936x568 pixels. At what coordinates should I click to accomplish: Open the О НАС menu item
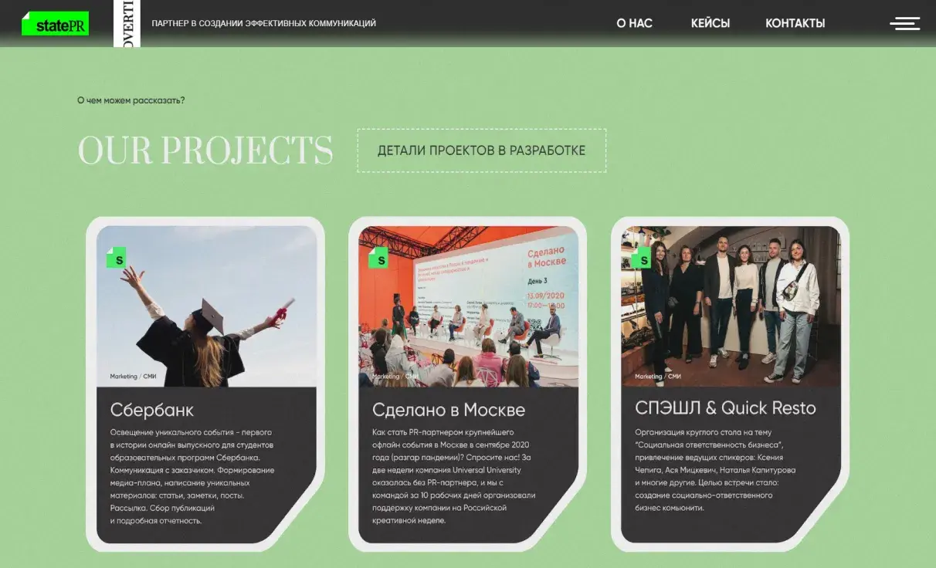(x=634, y=23)
